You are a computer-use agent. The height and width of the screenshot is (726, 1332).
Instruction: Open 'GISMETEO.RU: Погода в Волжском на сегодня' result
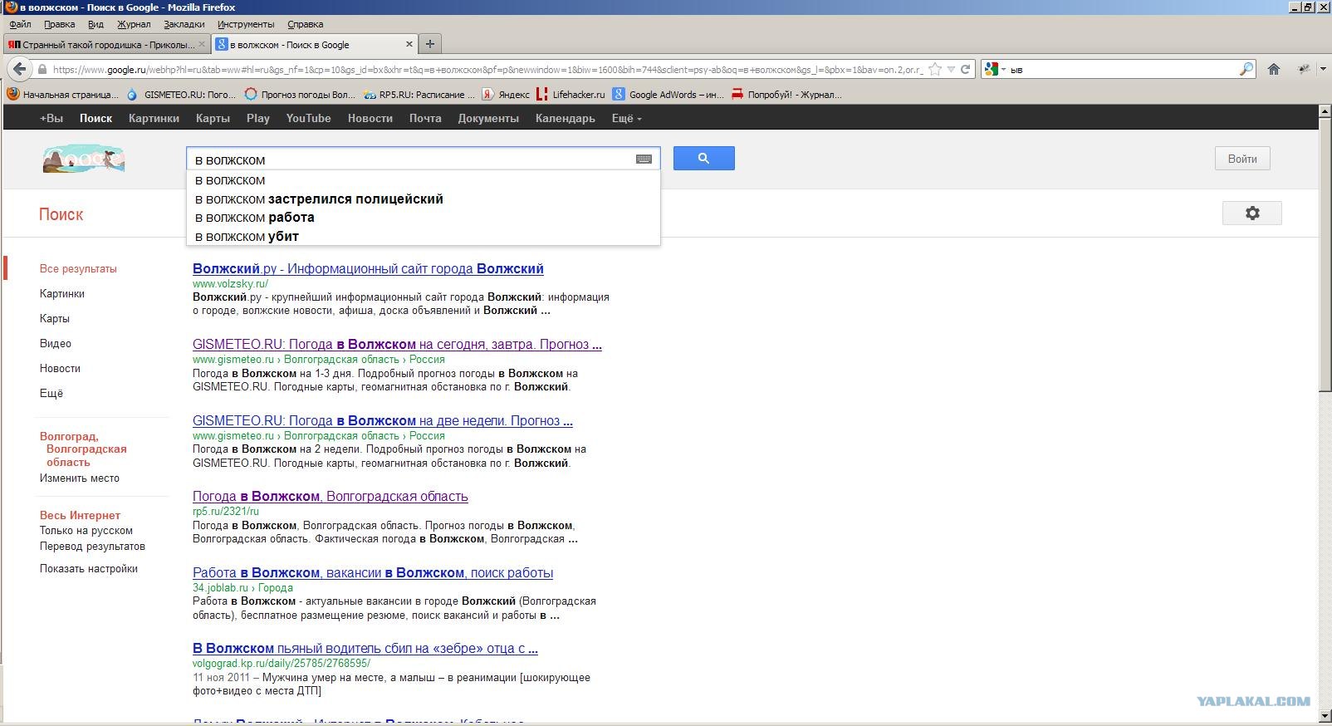pos(397,345)
